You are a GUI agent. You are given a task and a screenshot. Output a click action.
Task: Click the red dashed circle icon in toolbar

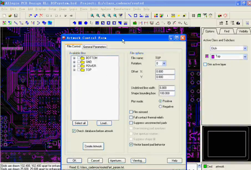click(x=225, y=16)
